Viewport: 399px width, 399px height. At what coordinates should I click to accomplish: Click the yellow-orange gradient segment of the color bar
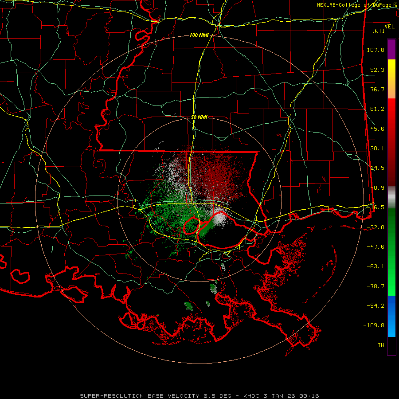pyautogui.click(x=391, y=79)
